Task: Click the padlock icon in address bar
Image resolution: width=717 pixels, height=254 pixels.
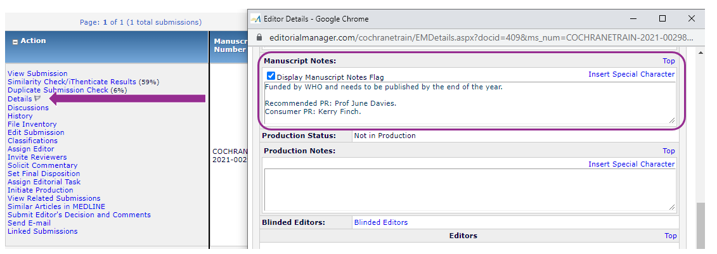Action: tap(259, 39)
